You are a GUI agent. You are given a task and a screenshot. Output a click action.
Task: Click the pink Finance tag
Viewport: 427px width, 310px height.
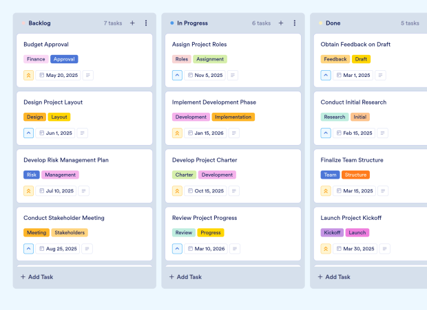(36, 59)
